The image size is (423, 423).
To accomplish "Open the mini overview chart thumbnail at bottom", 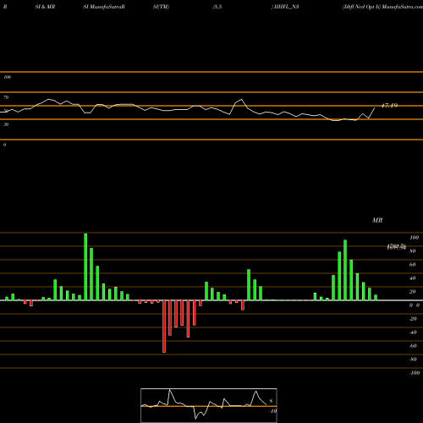I will point(209,405).
